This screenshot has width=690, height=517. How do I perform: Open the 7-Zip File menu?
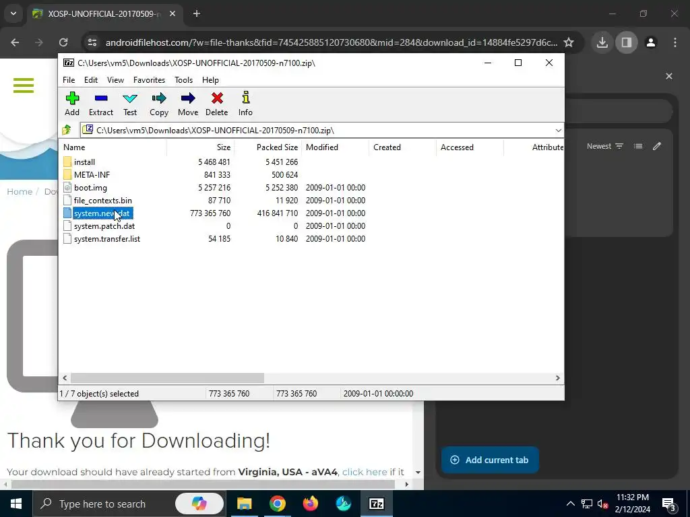(x=69, y=80)
